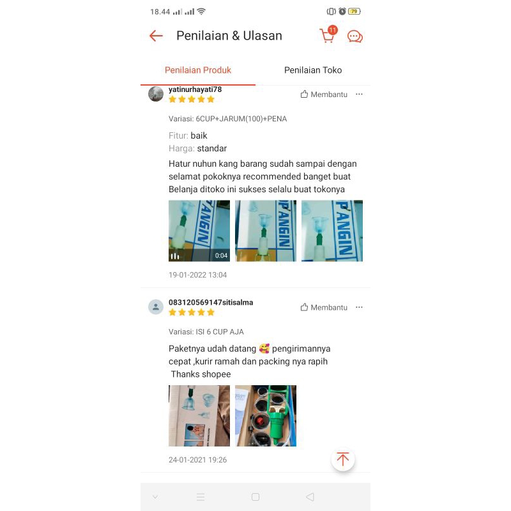Open the shopping cart with 11 items
The image size is (511, 511).
click(328, 34)
